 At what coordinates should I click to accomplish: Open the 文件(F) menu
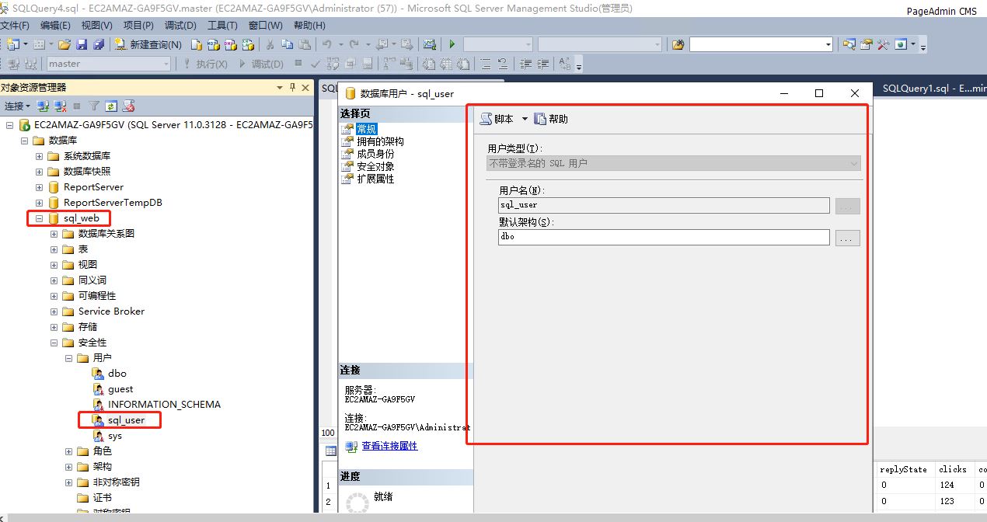[x=15, y=26]
